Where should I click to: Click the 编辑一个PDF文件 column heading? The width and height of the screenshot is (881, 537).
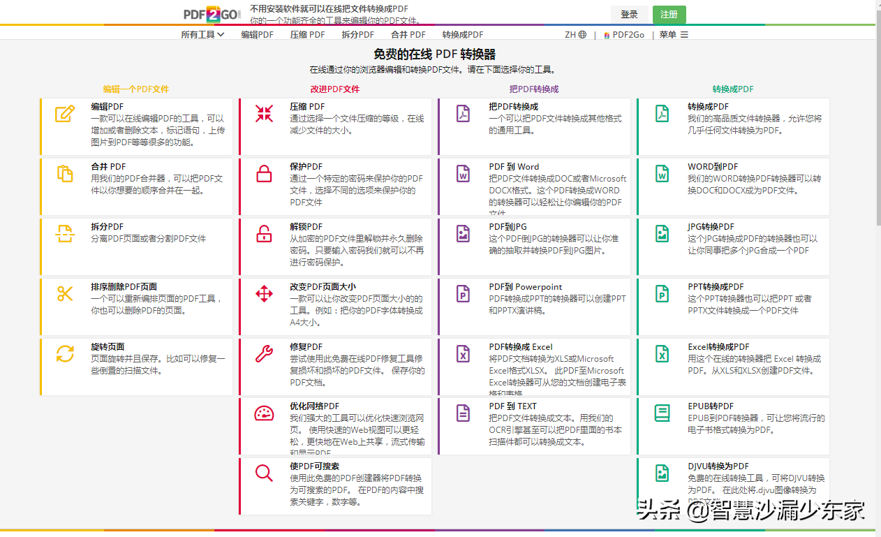(x=136, y=89)
